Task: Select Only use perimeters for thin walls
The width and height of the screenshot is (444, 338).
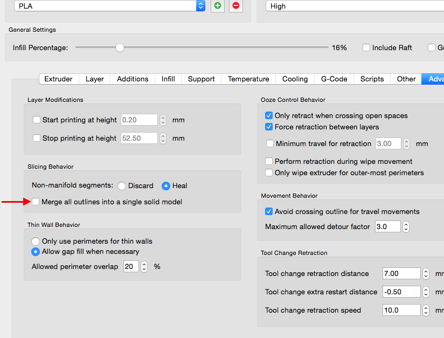Action: [36, 241]
